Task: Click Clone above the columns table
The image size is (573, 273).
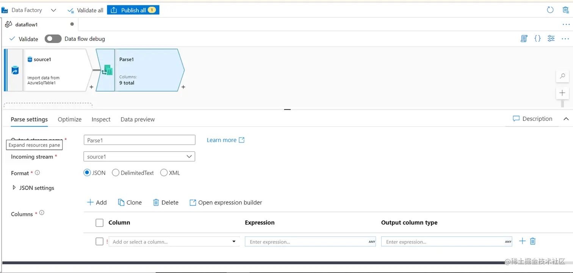Action: 130,203
